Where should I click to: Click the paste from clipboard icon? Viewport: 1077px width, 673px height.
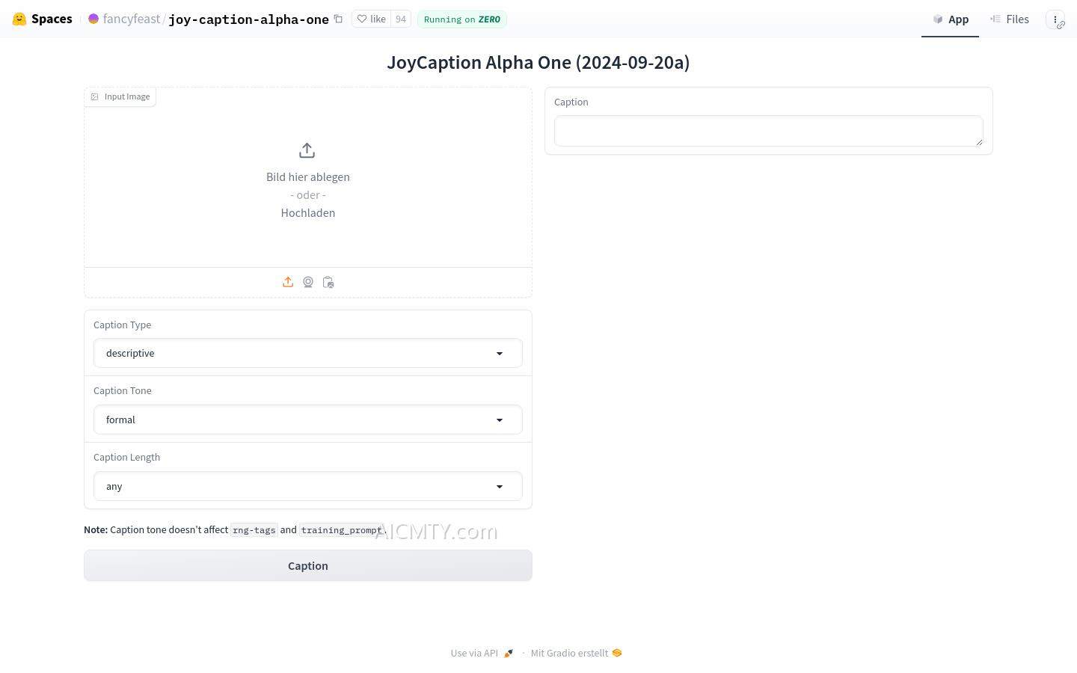tap(328, 282)
